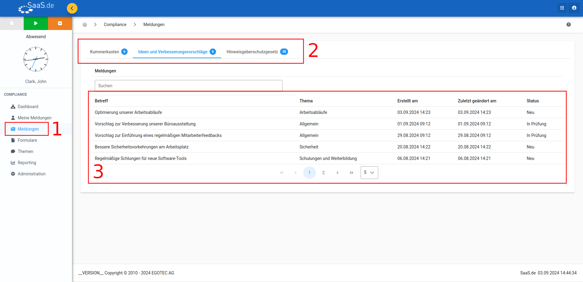This screenshot has width=583, height=282.
Task: Go to next page arrow
Action: [337, 173]
